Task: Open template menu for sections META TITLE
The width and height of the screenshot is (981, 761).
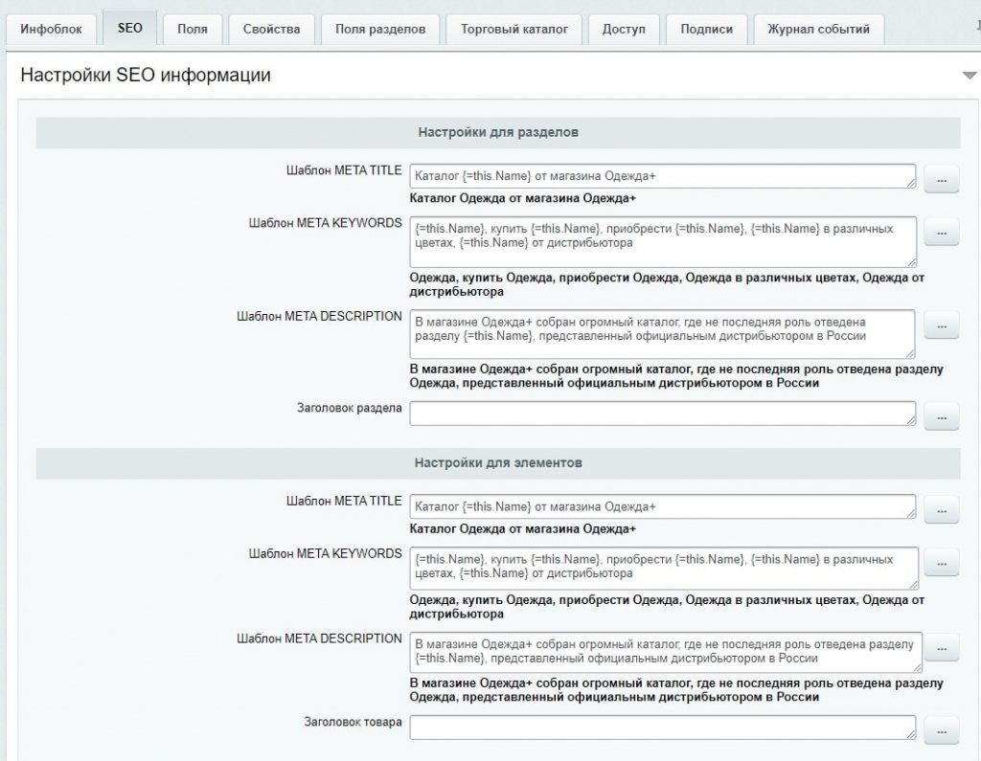Action: pyautogui.click(x=942, y=180)
